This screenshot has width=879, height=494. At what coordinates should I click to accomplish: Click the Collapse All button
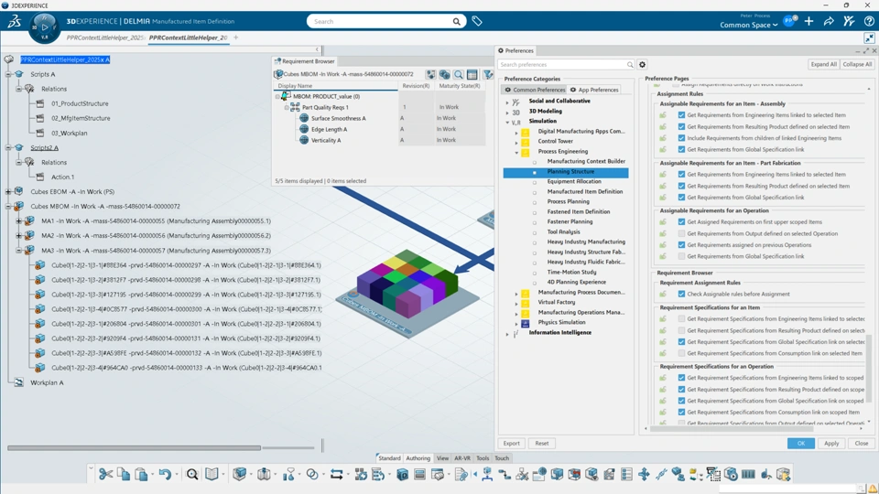[x=857, y=64]
